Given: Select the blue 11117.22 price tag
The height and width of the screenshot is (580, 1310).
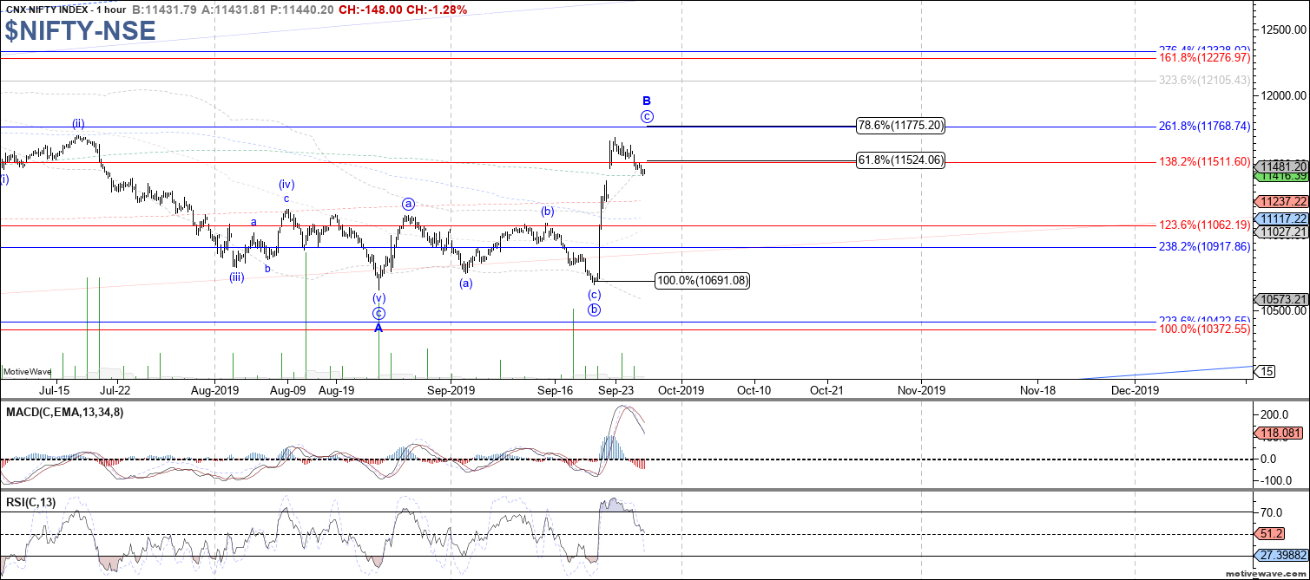Looking at the screenshot, I should [1283, 219].
